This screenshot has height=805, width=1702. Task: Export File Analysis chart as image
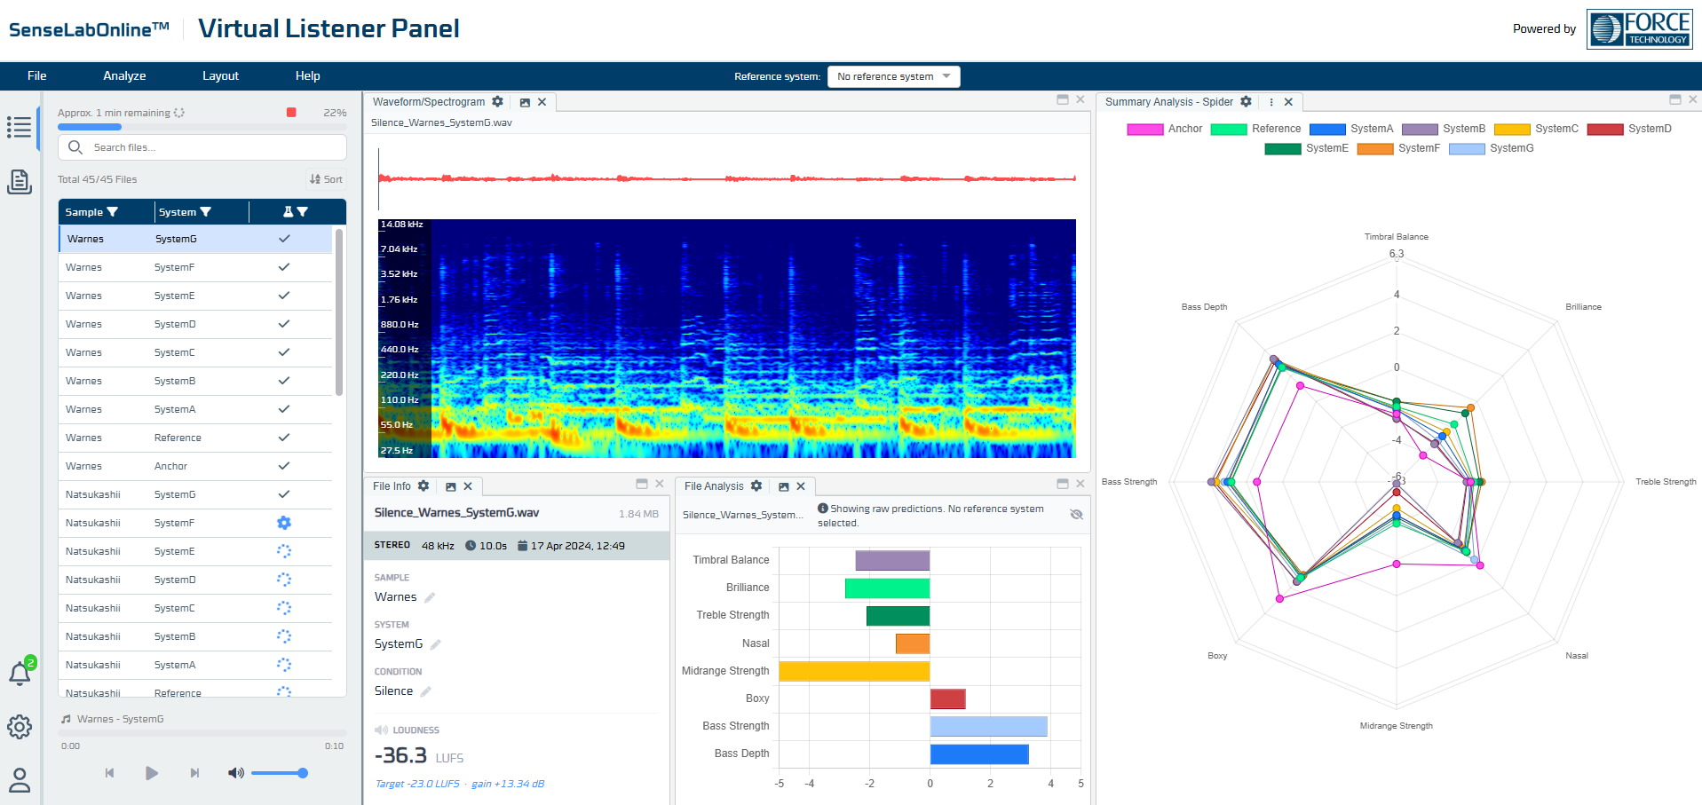(783, 486)
